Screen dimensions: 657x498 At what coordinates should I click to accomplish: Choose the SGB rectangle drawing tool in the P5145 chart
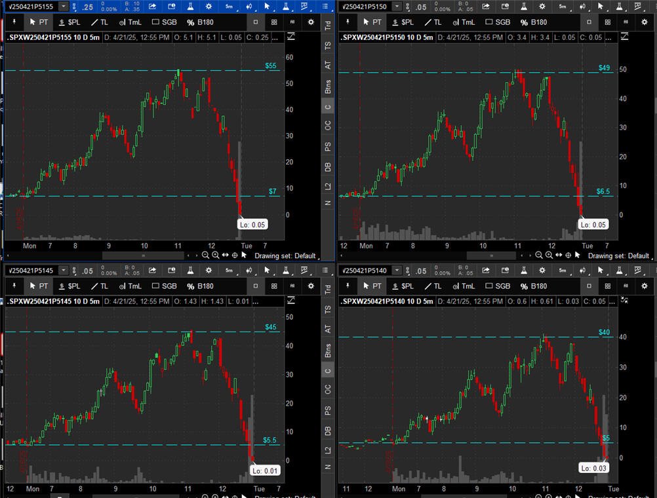164,286
